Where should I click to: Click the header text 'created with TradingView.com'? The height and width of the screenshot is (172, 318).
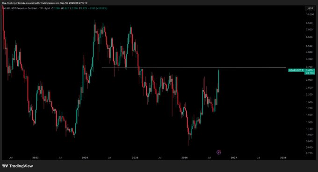click(43, 3)
